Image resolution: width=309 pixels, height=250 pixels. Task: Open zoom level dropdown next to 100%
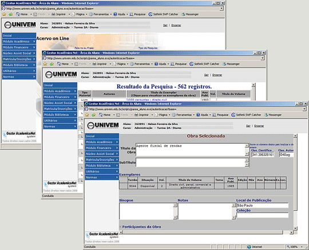pyautogui.click(x=302, y=247)
